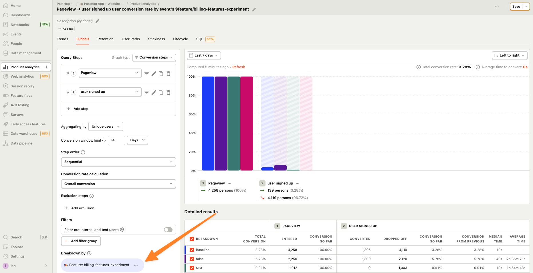This screenshot has height=273, width=533.
Task: Open options for user signed up chart legend
Action: click(x=298, y=183)
